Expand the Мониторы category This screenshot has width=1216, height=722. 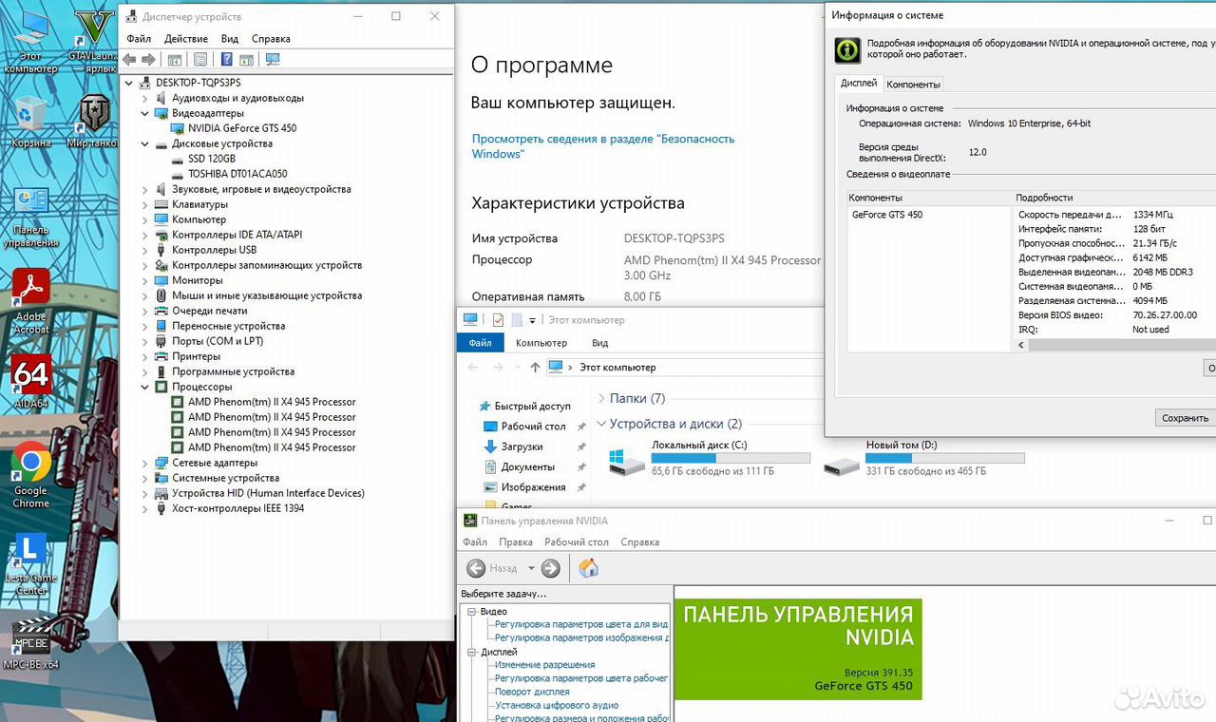click(x=145, y=280)
